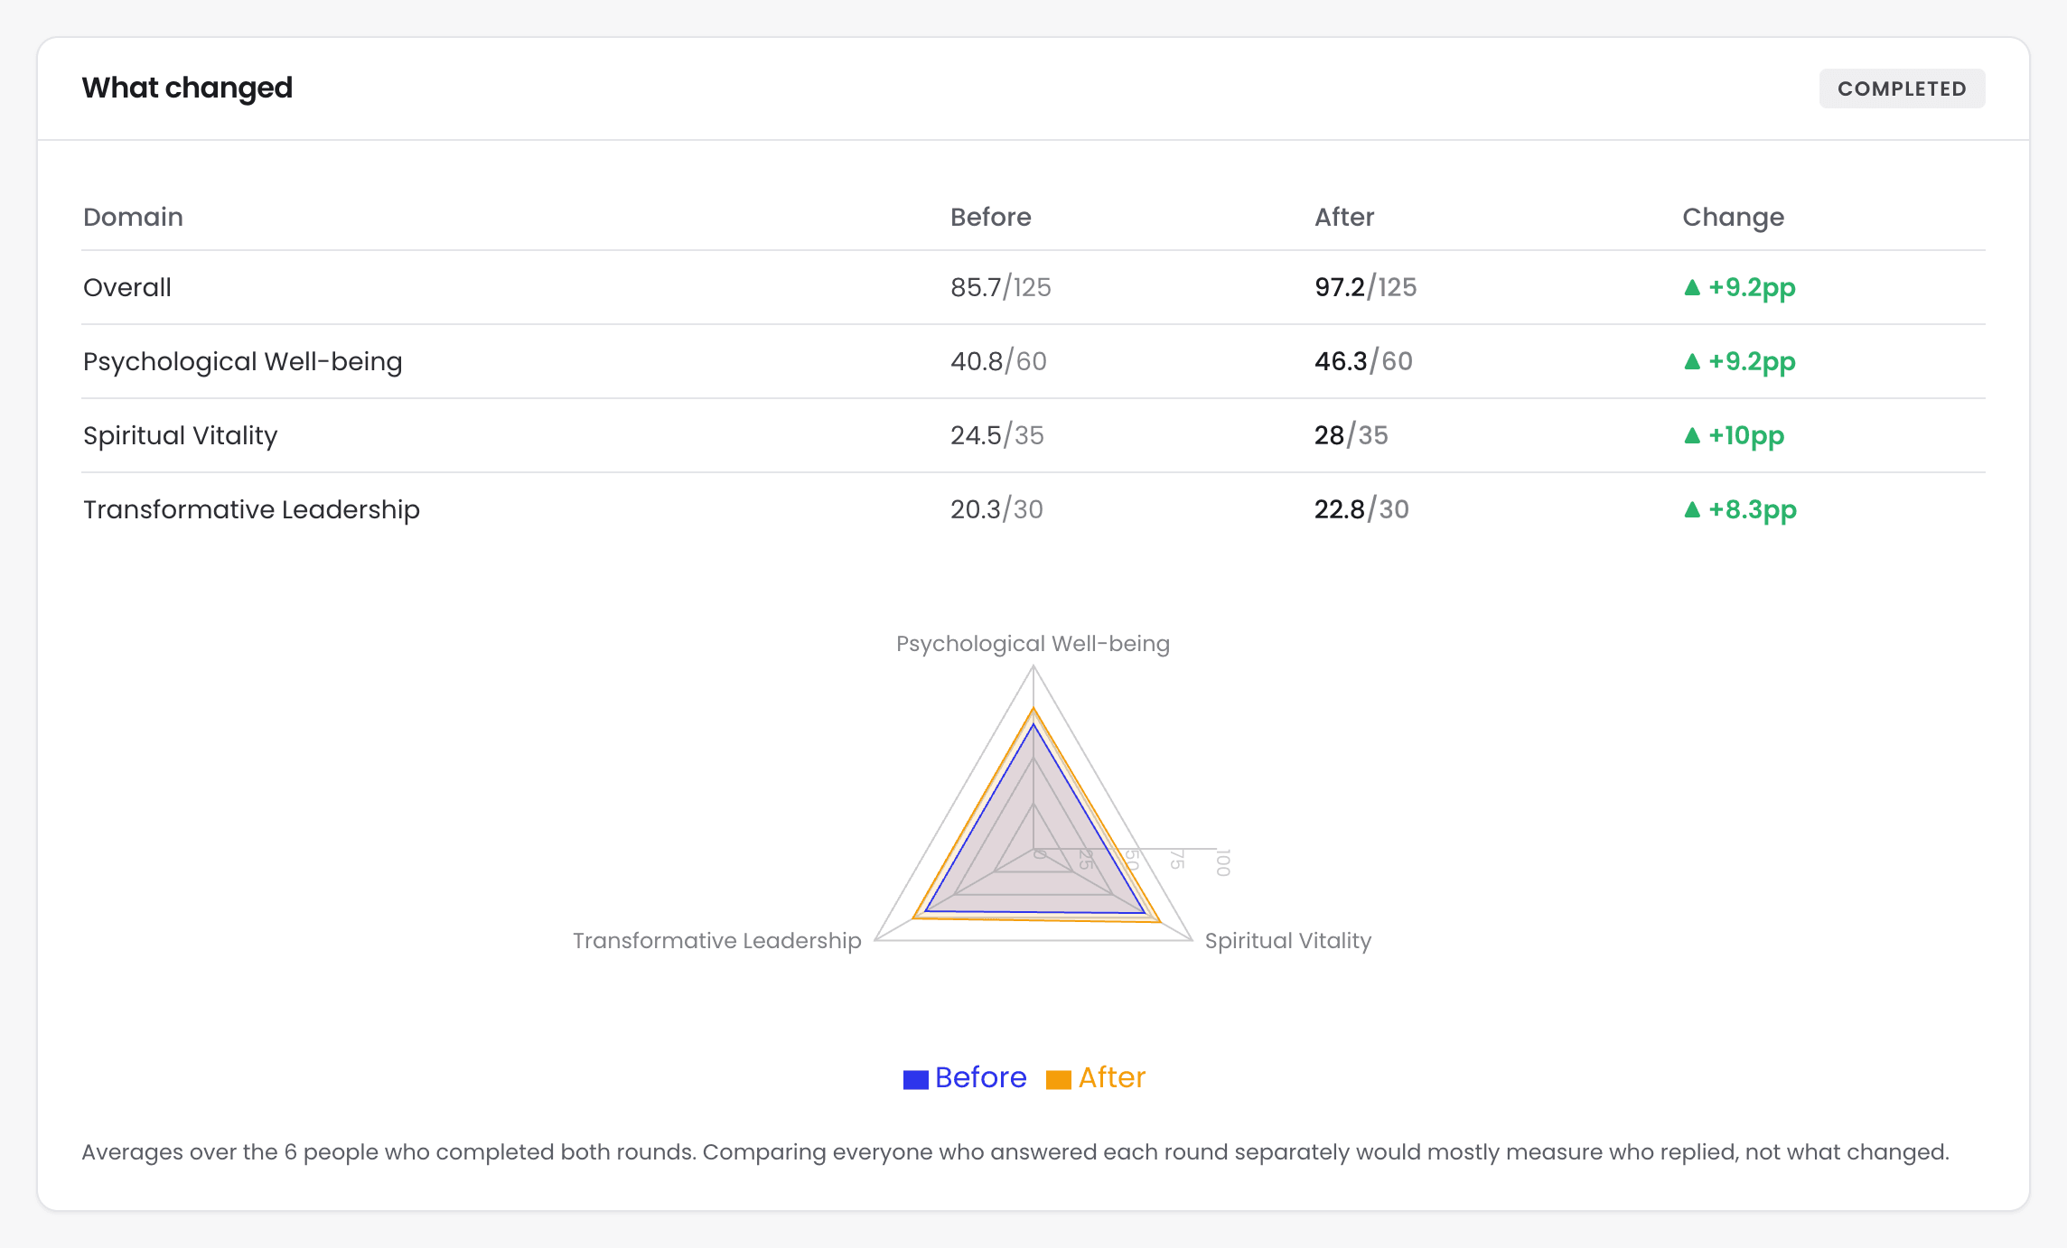Click the +10pp change value
This screenshot has width=2067, height=1248.
point(1745,435)
